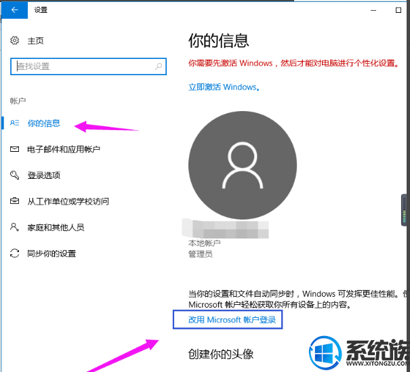
Task: Open 同步你的设置 page
Action: coord(52,253)
